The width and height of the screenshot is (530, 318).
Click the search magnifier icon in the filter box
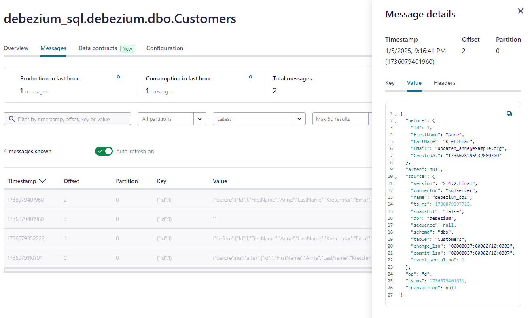(11, 119)
